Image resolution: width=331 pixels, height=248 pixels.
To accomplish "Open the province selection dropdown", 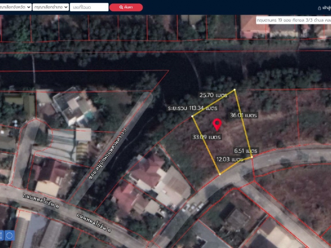I will [x=15, y=7].
